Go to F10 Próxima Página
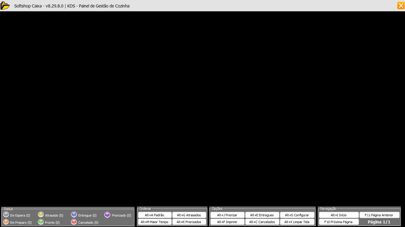This screenshot has height=227, width=405. coord(339,222)
